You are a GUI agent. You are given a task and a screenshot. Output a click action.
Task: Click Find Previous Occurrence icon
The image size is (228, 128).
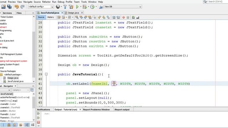[x=81, y=17]
